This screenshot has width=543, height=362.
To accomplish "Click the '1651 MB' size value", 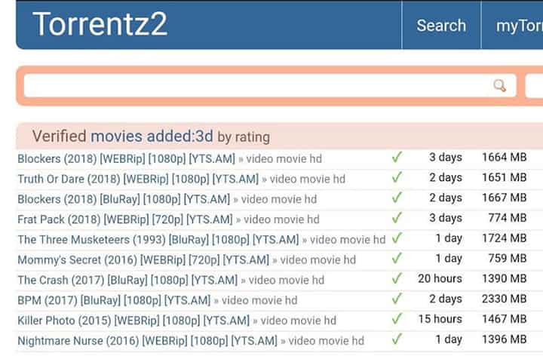I will [505, 177].
